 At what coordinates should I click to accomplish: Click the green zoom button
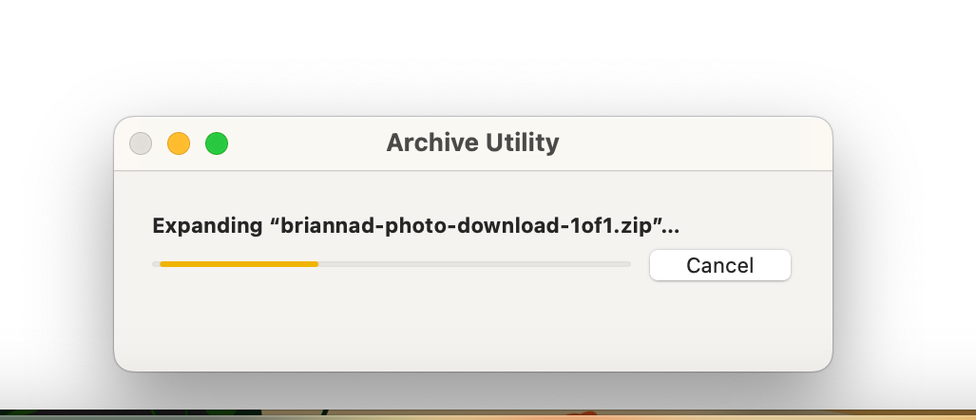[217, 143]
